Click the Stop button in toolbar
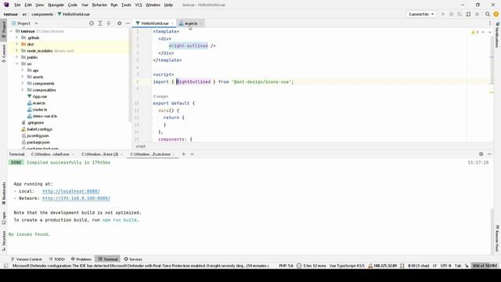501x282 pixels. [x=477, y=14]
